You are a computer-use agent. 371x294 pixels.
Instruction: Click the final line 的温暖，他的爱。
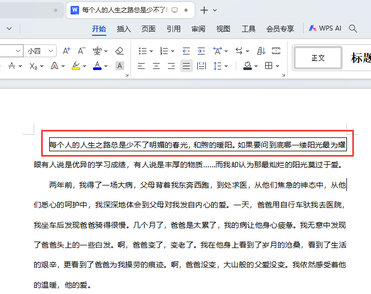tap(63, 285)
